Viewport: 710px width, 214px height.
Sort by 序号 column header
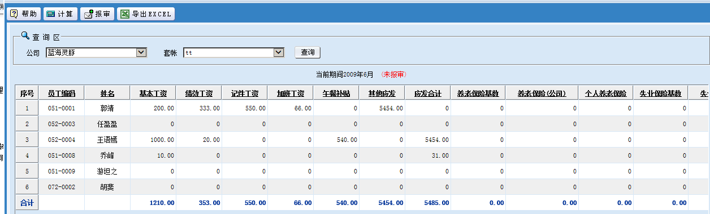27,93
